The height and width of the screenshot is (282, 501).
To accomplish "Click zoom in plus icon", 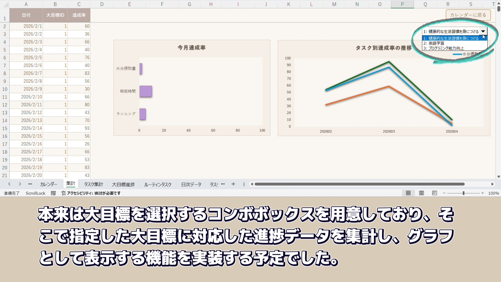I will (482, 193).
